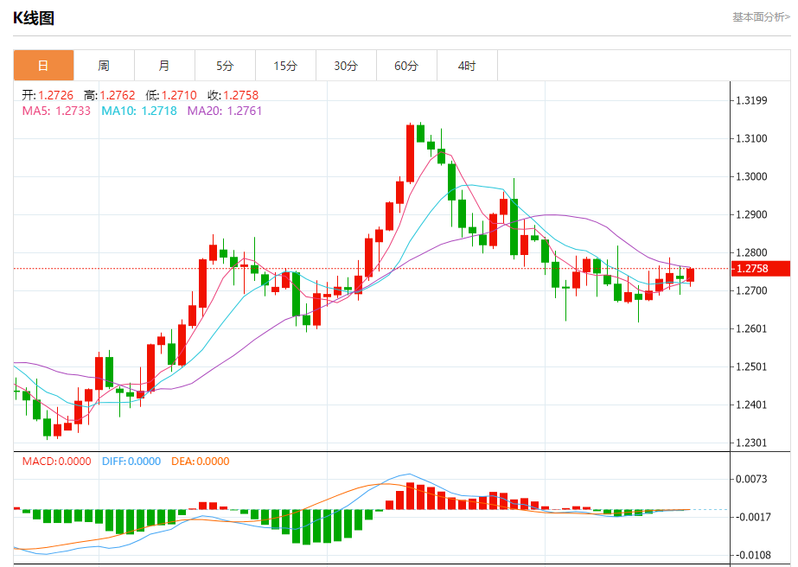Click the MA10: 1.2718 indicator text

(x=139, y=111)
